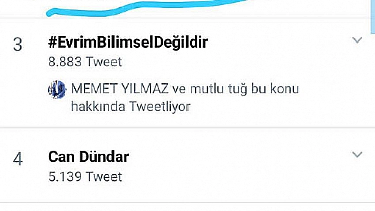Expand options chevron for #EvrimBilimselDeğildir trend
Image resolution: width=375 pixels, height=211 pixels.
pos(357,40)
